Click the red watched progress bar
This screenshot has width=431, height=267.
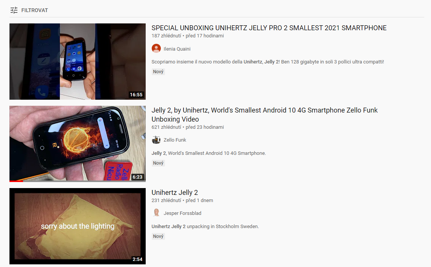coord(16,181)
